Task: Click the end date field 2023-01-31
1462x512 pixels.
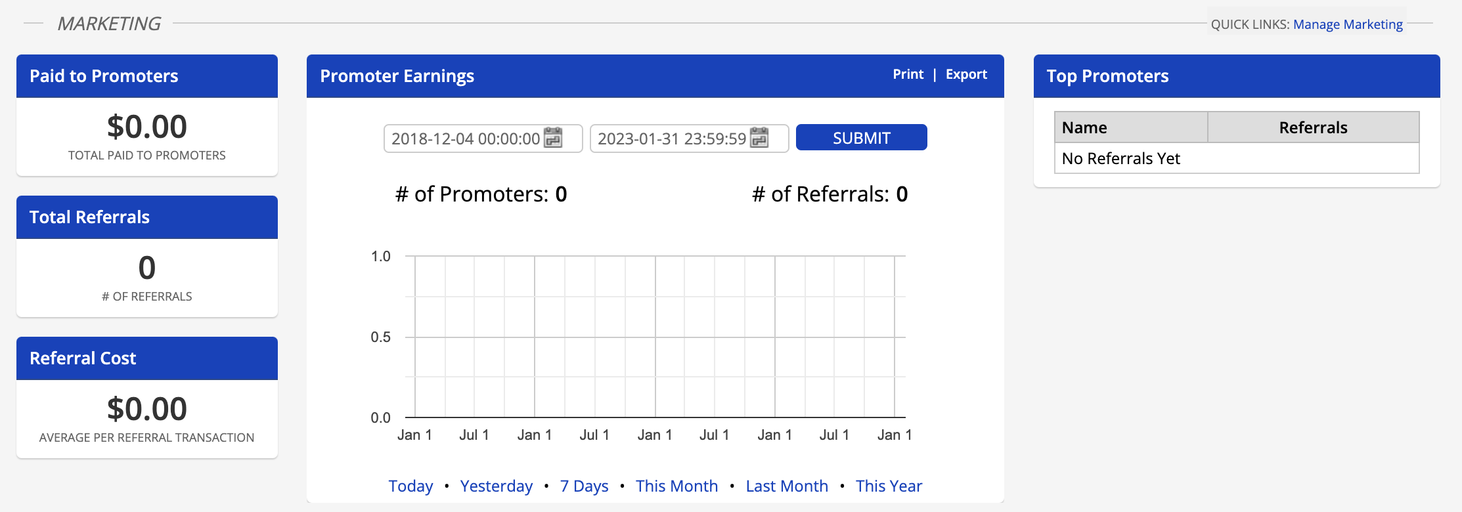Action: 671,139
